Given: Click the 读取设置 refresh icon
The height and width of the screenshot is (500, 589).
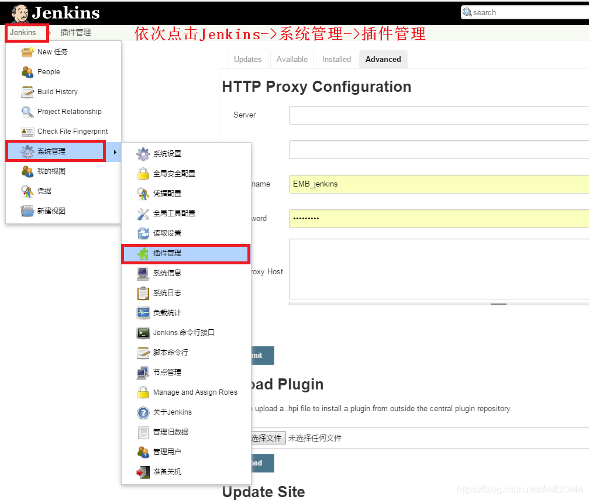Looking at the screenshot, I should coord(143,233).
